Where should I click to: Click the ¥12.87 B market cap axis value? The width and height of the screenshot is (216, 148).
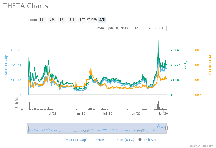(x=17, y=80)
